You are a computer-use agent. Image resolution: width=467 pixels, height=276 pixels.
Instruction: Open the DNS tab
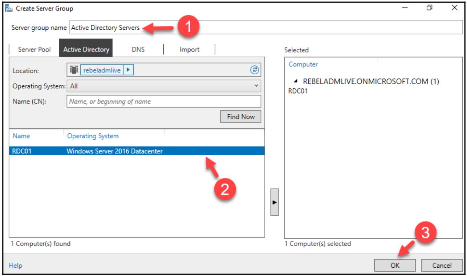click(138, 50)
